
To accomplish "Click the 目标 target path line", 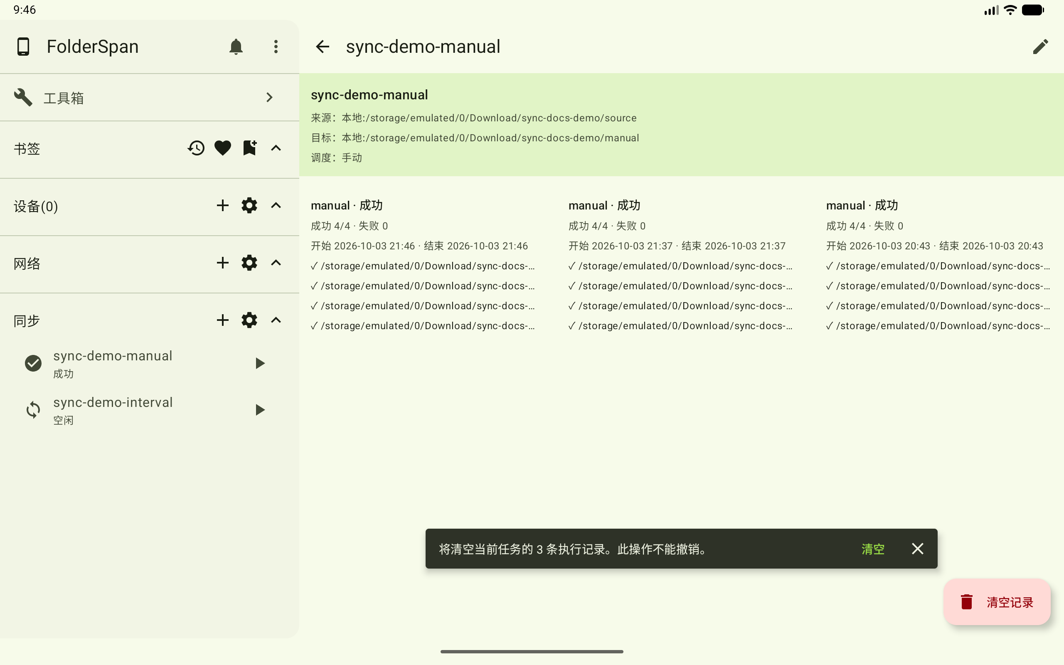I will [x=475, y=138].
